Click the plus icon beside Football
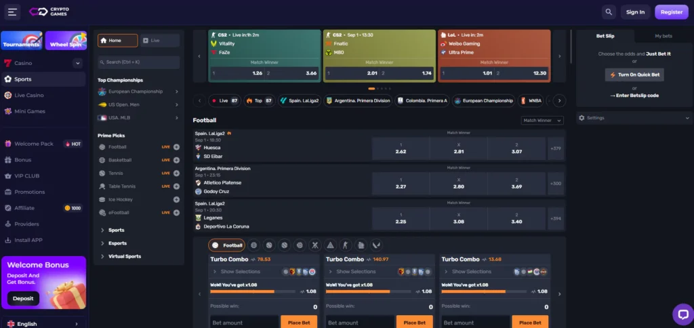Image resolution: width=694 pixels, height=328 pixels. pyautogui.click(x=176, y=147)
